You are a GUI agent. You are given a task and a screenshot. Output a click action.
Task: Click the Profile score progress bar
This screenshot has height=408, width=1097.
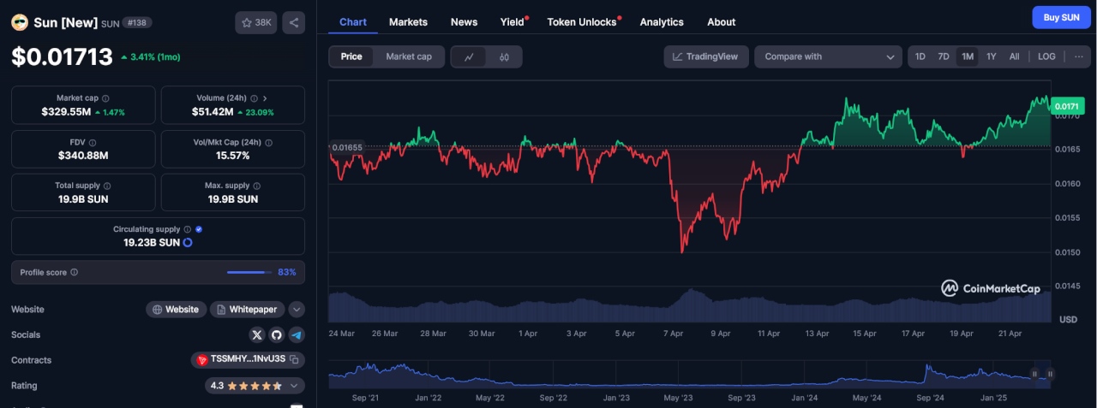249,272
